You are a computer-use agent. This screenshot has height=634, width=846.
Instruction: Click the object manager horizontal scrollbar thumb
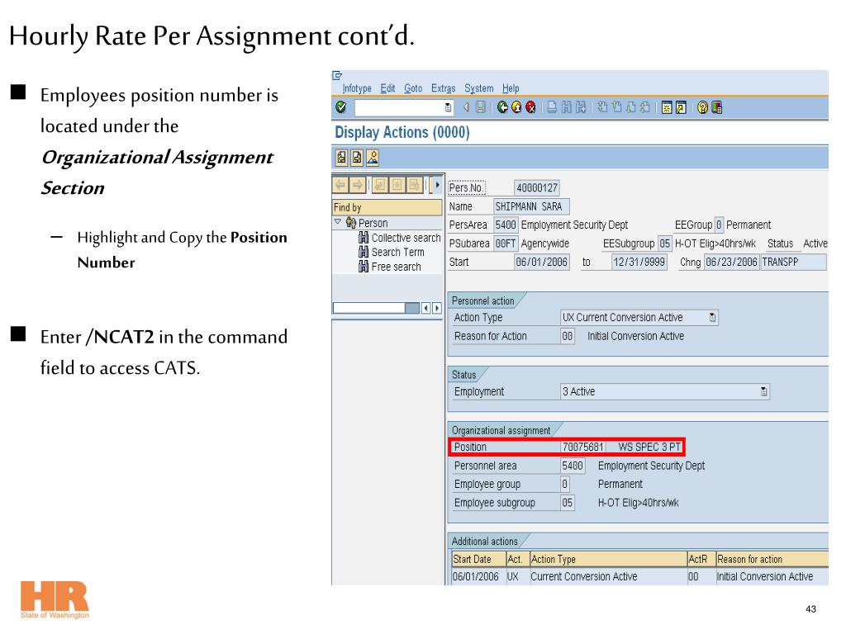pos(411,308)
